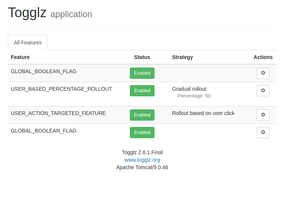Open settings gear for USER_ACTION_TARGETED_FEATURE
Viewport: 284px width, 199px height.
coord(263,115)
